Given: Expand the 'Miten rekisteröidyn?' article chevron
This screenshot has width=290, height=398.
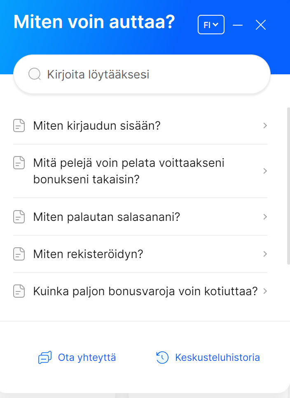Looking at the screenshot, I should (265, 254).
